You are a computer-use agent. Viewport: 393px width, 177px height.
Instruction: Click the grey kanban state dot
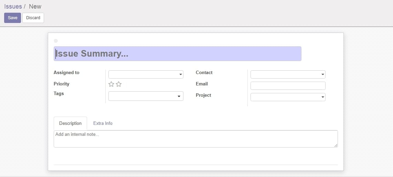tap(56, 41)
